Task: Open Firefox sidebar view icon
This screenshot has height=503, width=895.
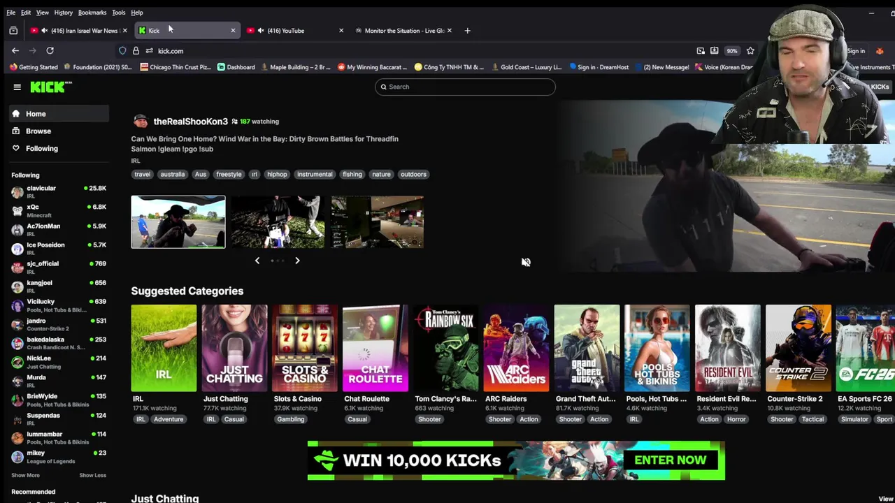Action: click(x=13, y=31)
